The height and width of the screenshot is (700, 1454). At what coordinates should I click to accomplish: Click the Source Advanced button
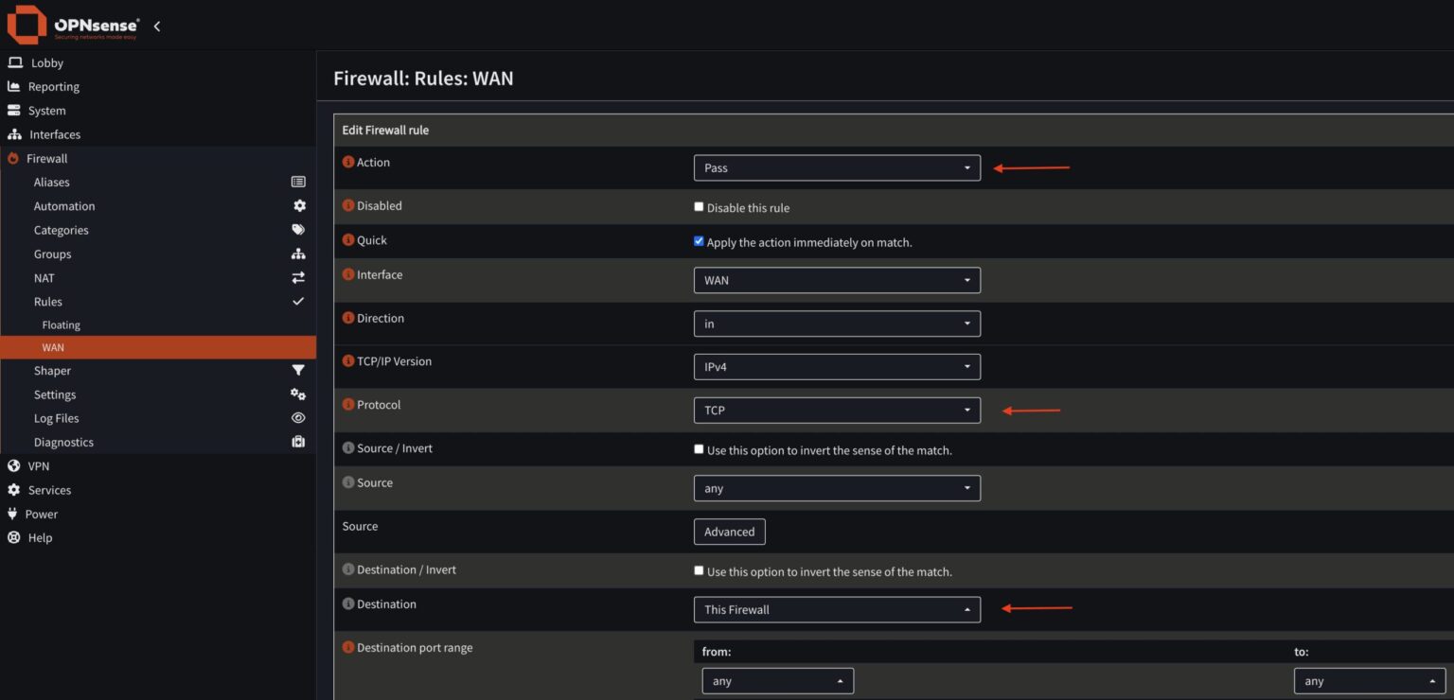(x=729, y=532)
